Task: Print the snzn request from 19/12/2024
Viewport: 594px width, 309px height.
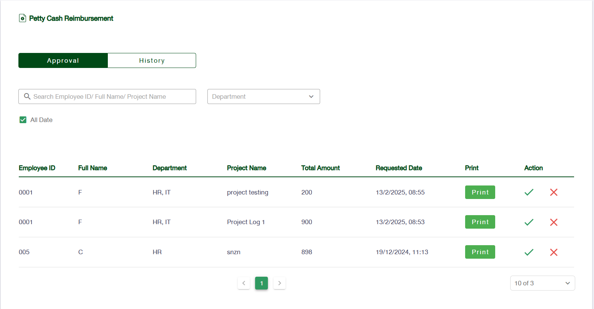Action: pyautogui.click(x=480, y=252)
